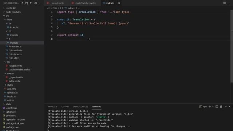Open editor more actions ellipsis menu

229,3
